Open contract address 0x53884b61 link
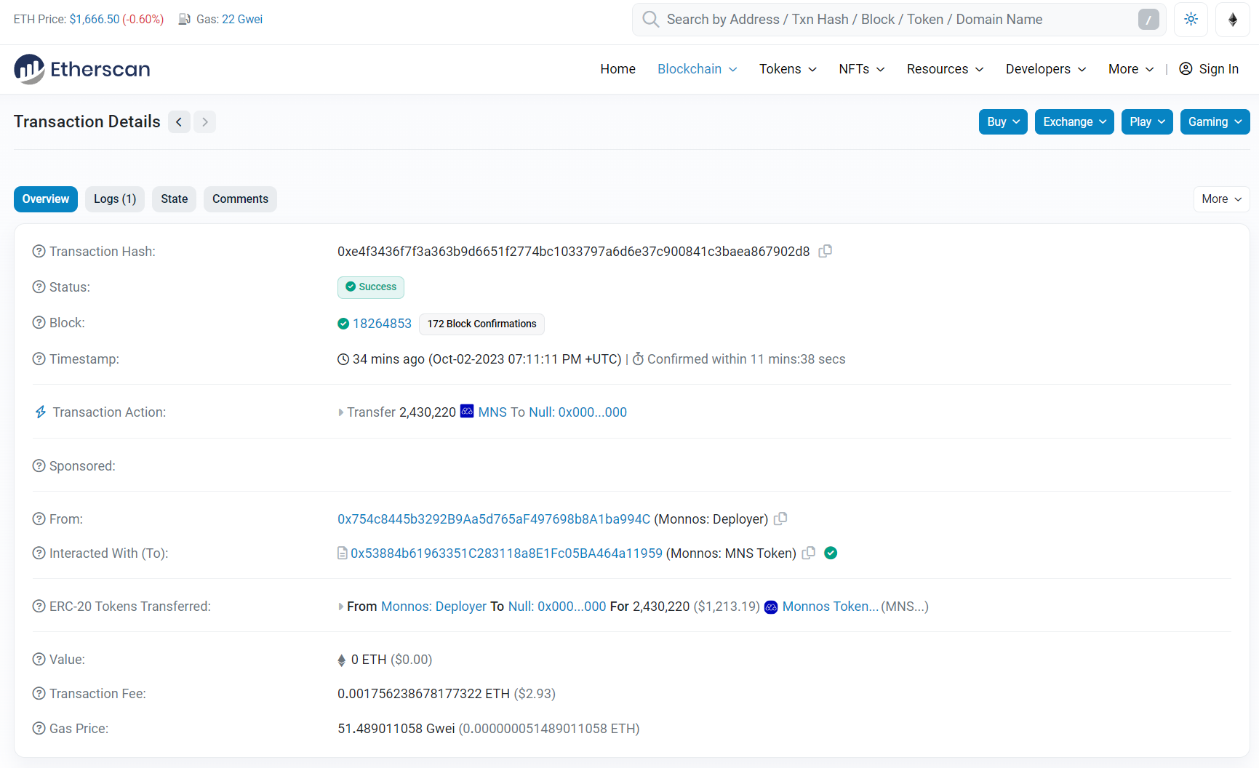1259x768 pixels. 506,553
